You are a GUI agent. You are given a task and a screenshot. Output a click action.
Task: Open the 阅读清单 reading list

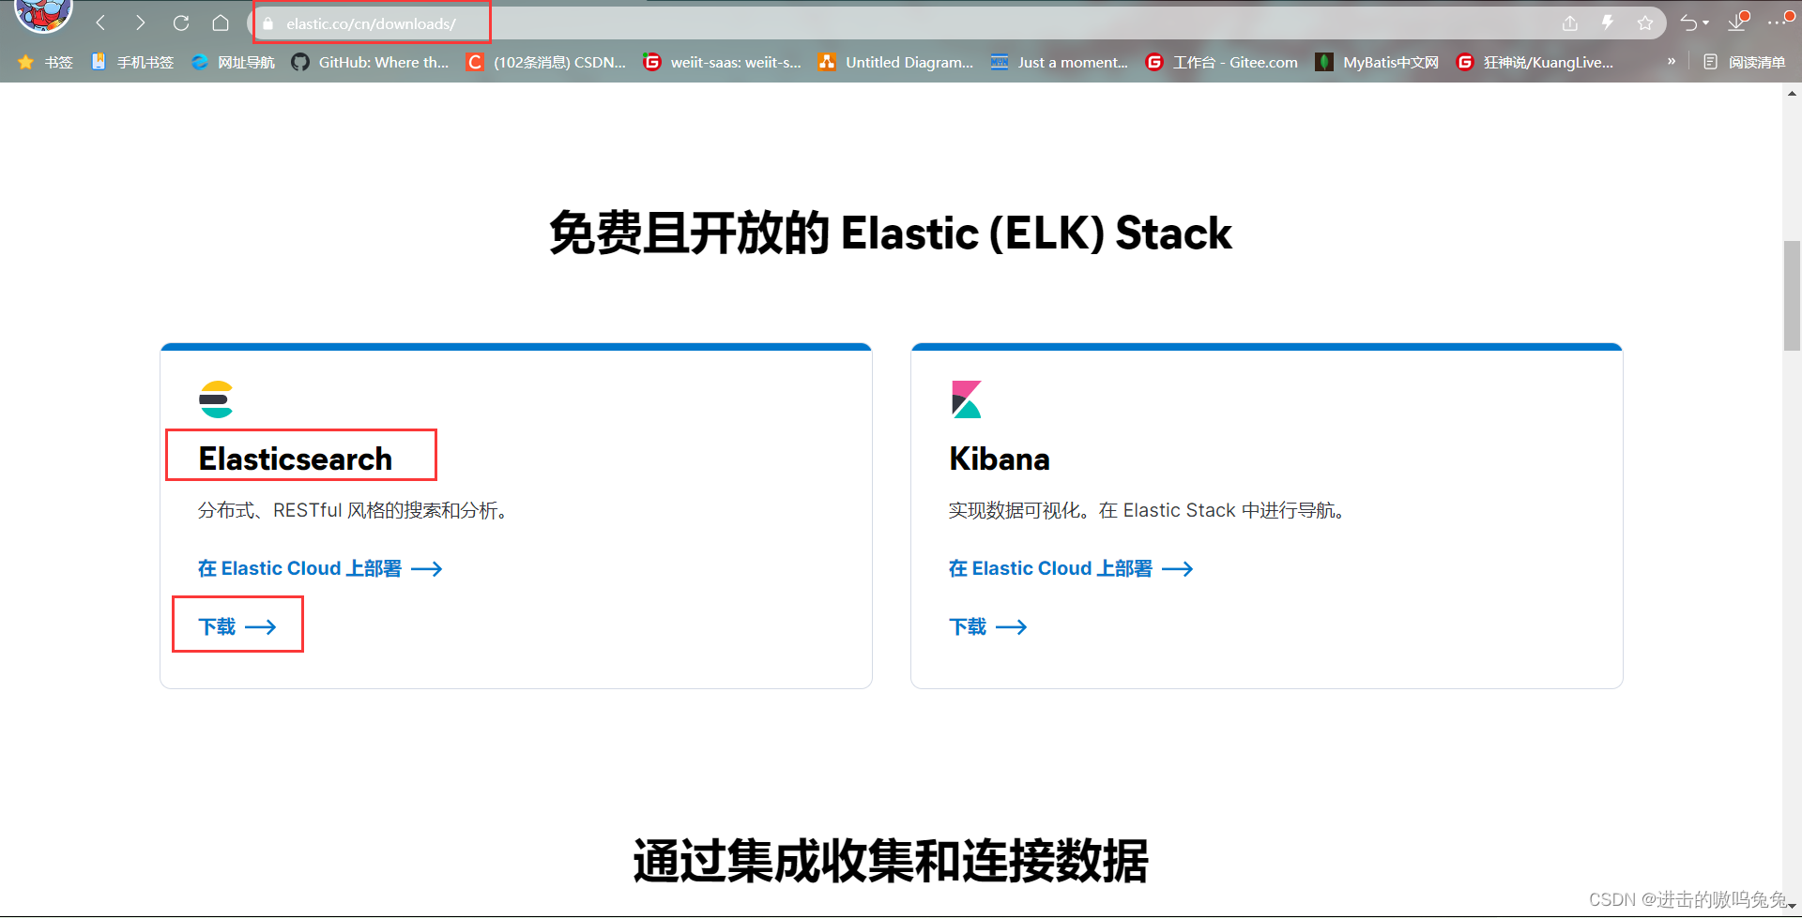point(1744,62)
